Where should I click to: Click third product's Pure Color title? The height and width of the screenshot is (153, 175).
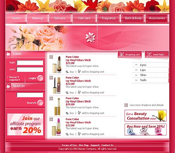(x=72, y=98)
